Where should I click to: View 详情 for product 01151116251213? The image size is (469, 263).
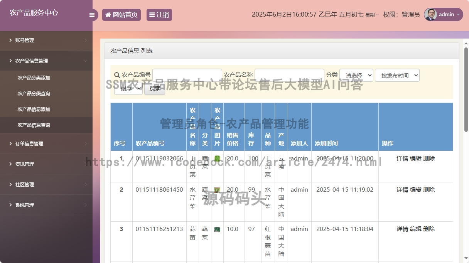tap(402, 229)
